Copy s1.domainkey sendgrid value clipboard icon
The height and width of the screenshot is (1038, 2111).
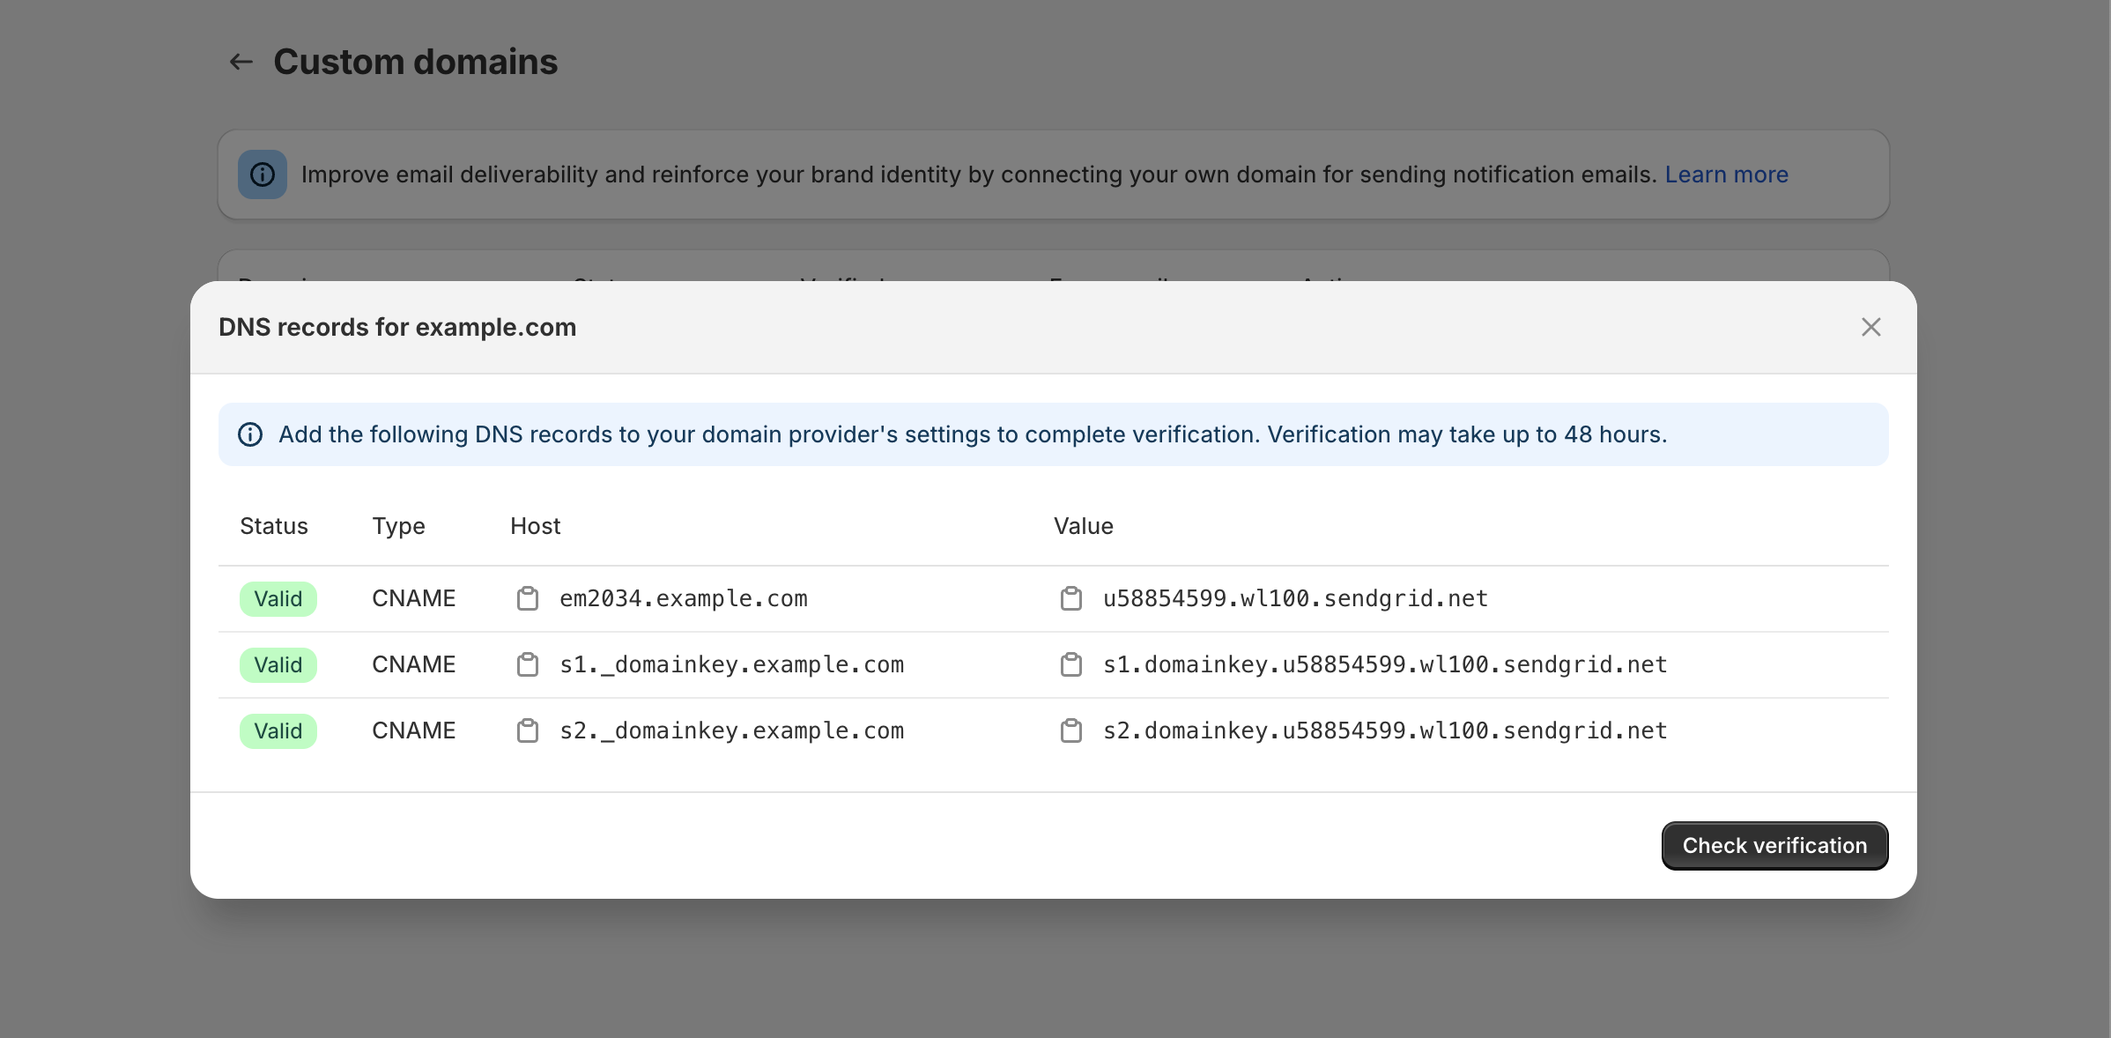pos(1071,665)
